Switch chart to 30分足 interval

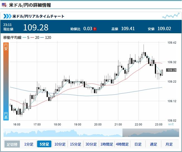[x=91, y=144]
